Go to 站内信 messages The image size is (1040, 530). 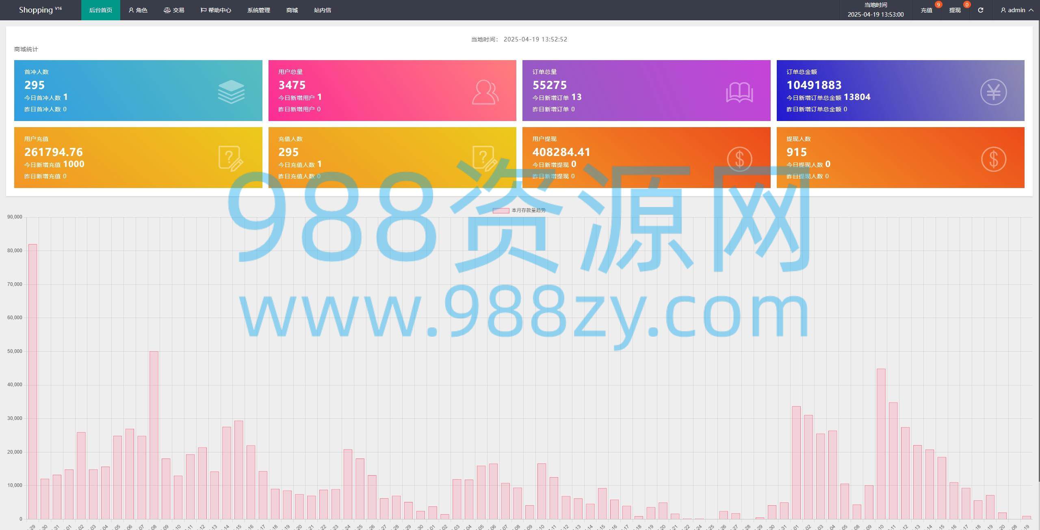[322, 10]
